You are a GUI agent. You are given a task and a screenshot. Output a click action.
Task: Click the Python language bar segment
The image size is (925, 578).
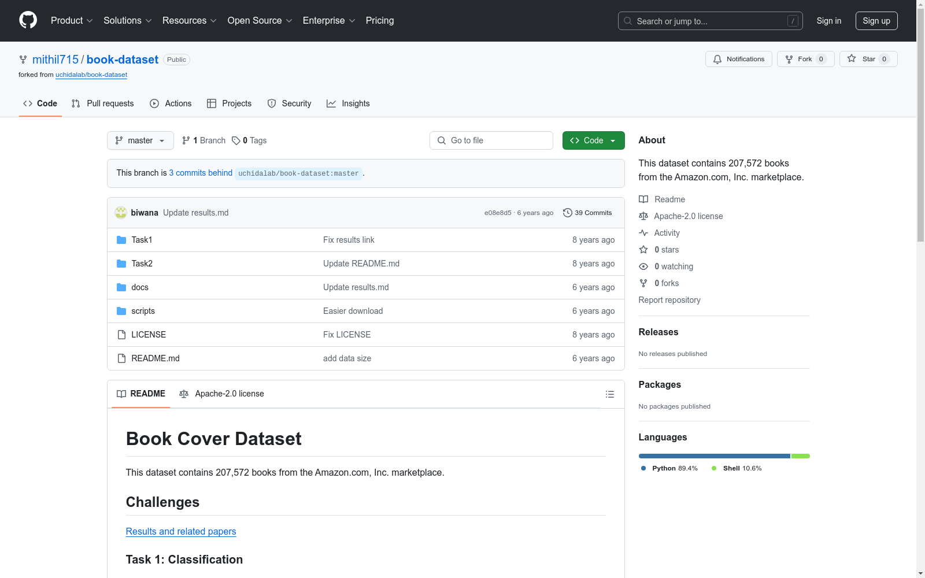tap(714, 456)
